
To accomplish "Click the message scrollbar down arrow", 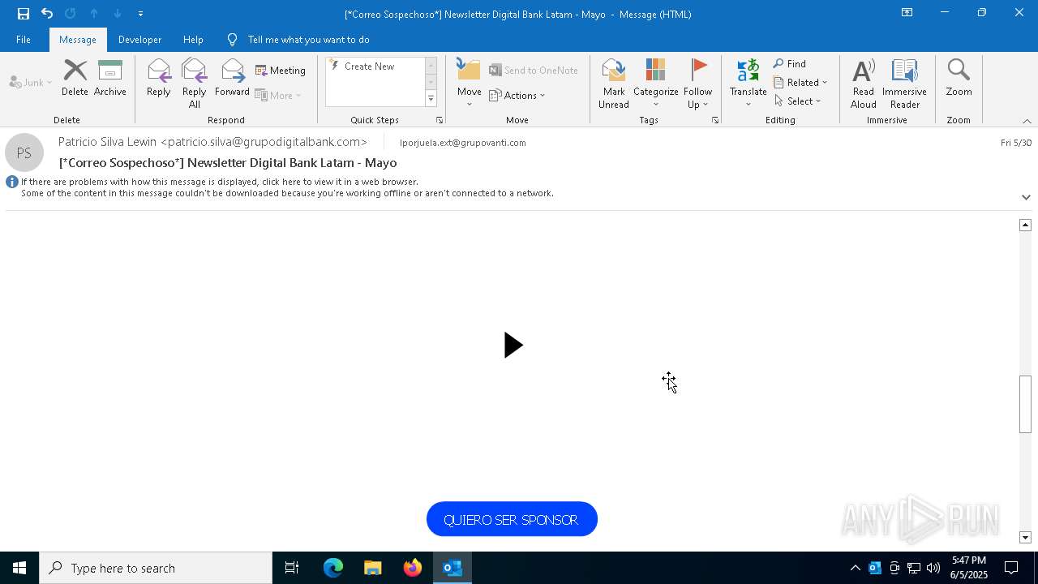I will click(x=1025, y=538).
